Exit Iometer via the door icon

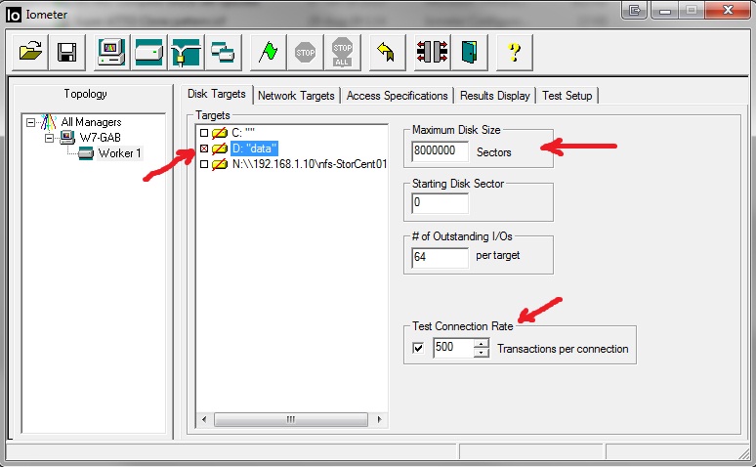[470, 52]
